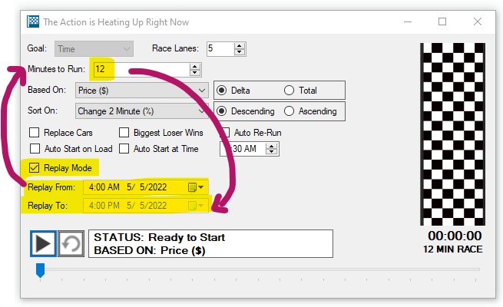Select the Total radio button
This screenshot has width=503, height=307.
point(289,90)
